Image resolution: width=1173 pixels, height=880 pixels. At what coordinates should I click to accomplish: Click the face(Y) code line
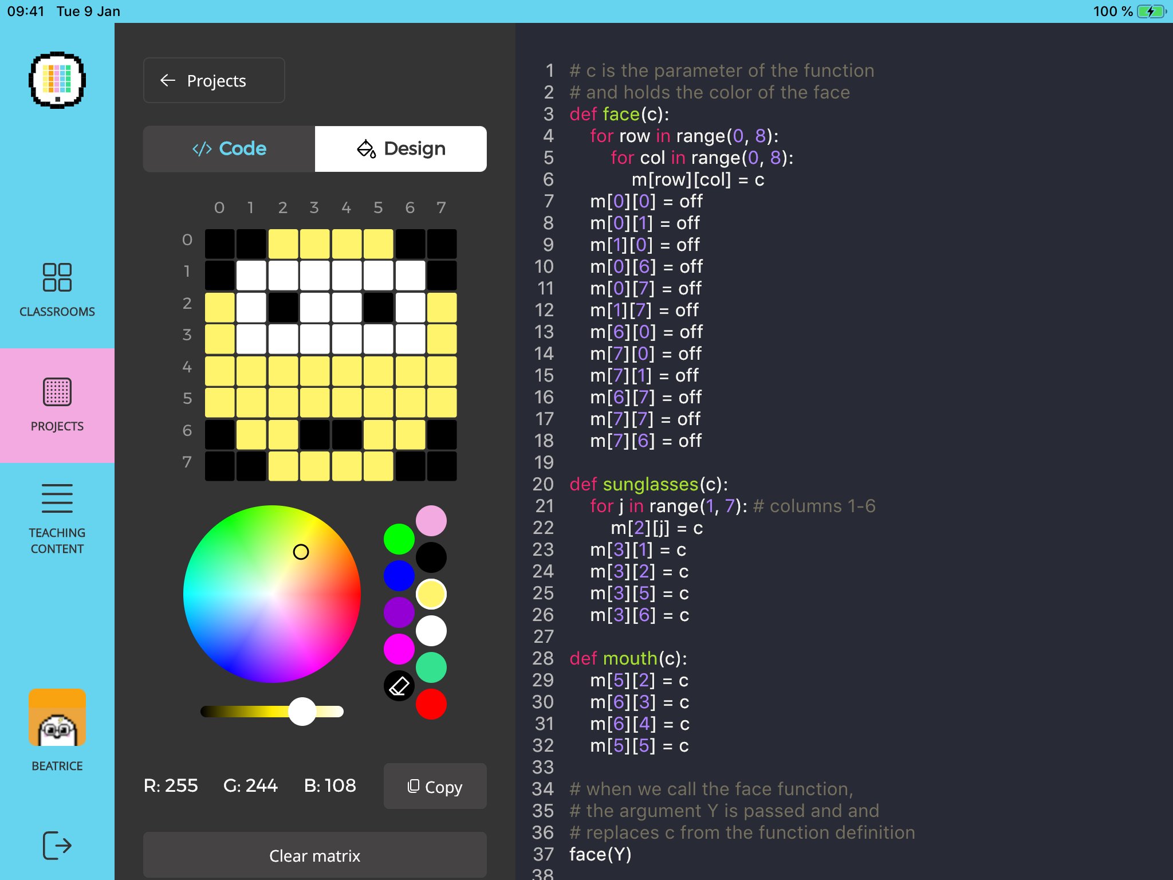point(600,854)
